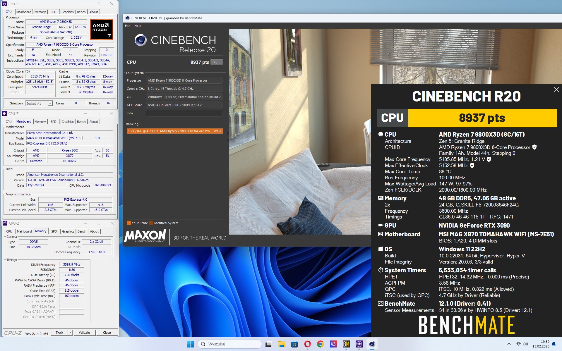Close the BenchMate result overlay with X
The width and height of the screenshot is (562, 351).
tap(556, 90)
